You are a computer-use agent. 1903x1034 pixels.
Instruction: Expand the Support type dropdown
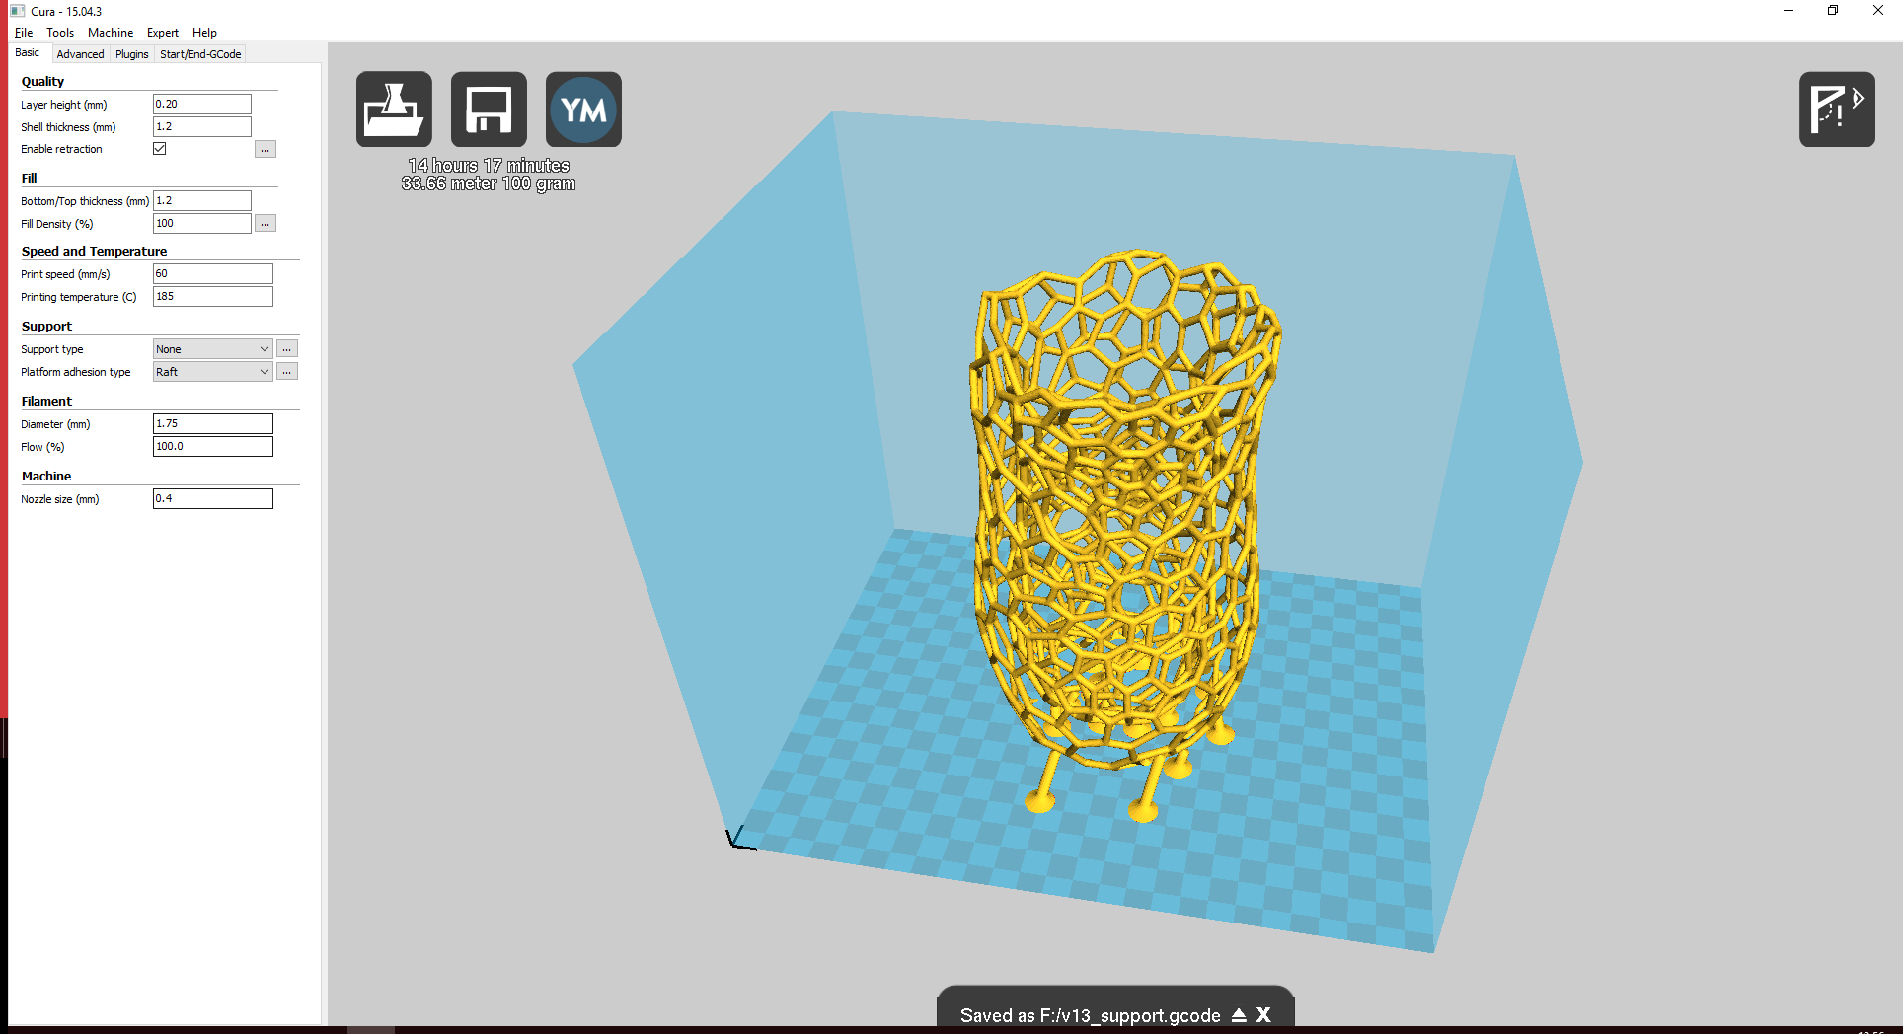coord(213,348)
